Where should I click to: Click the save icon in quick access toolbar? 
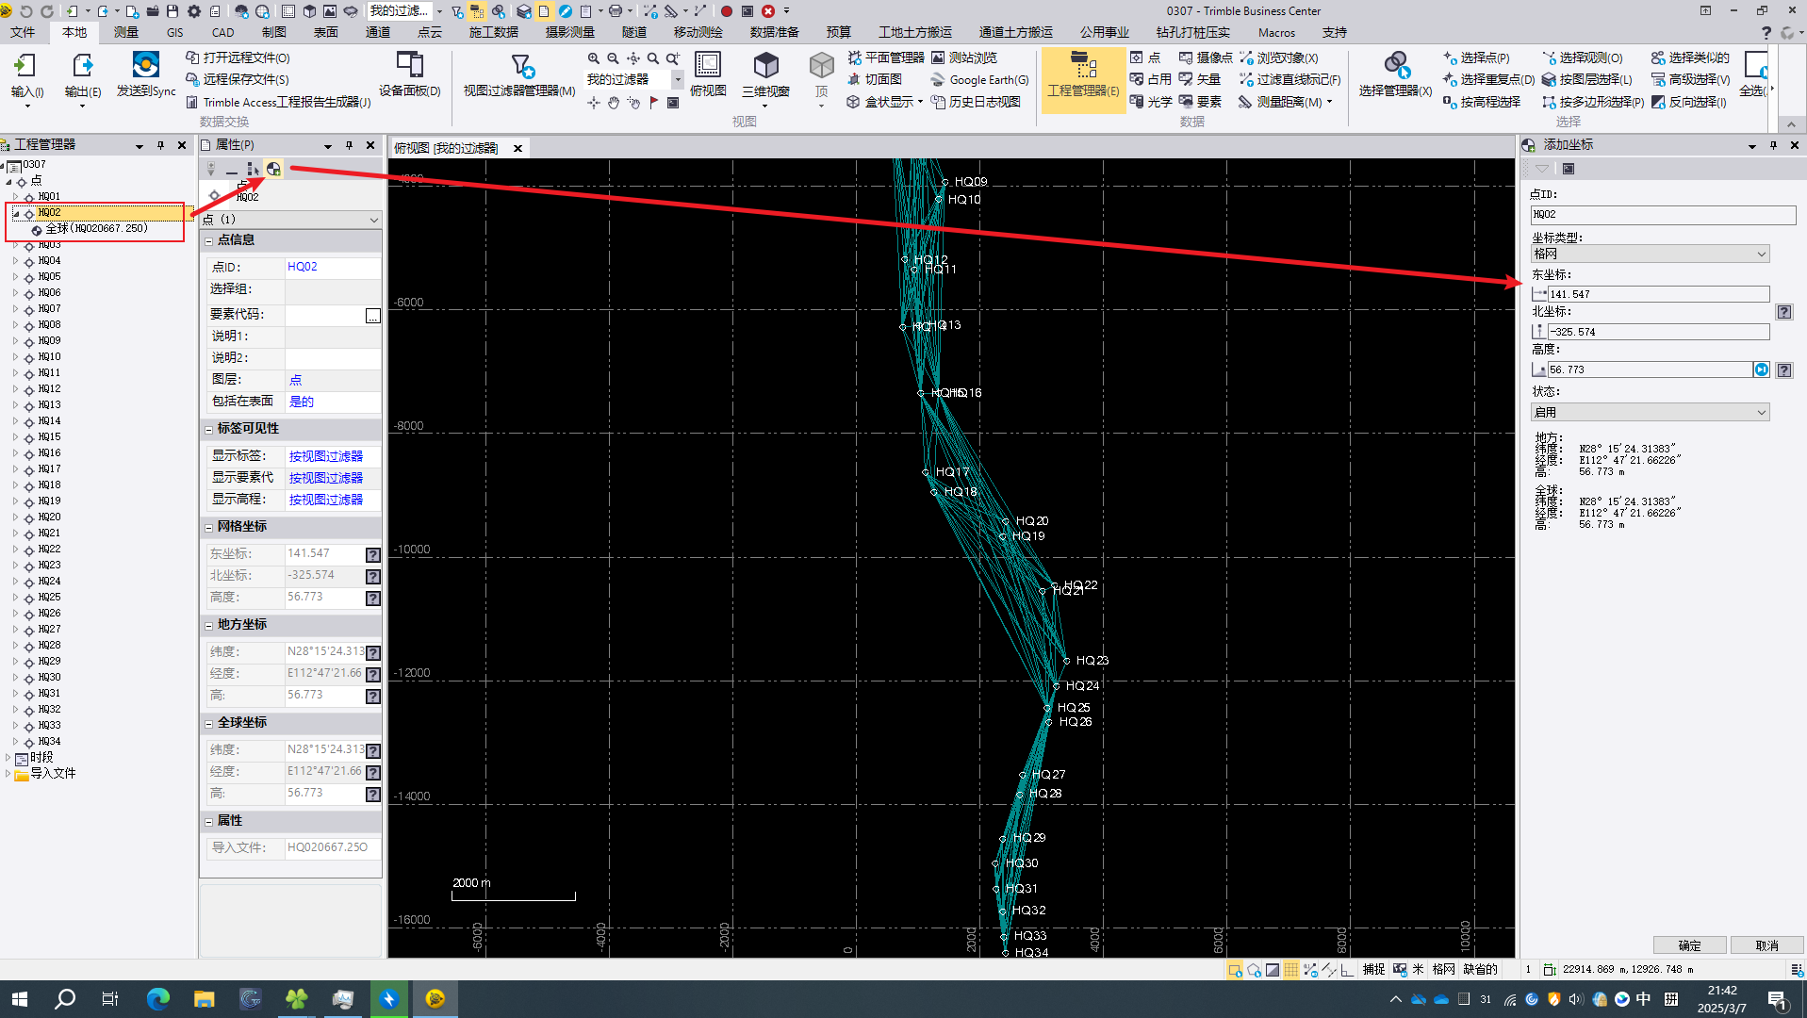(x=172, y=11)
